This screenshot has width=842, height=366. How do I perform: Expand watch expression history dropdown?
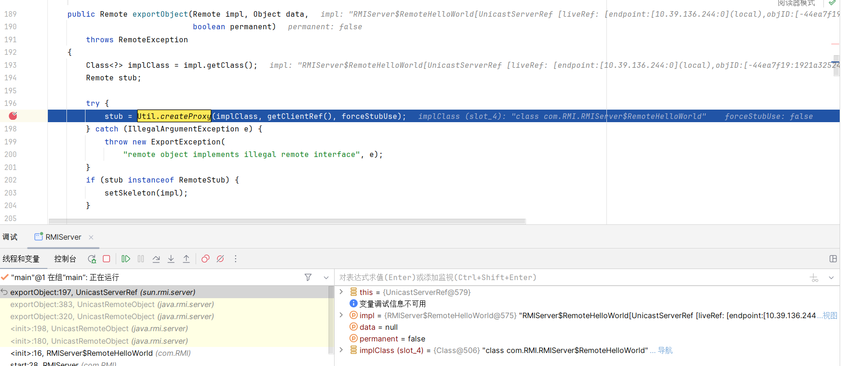831,278
